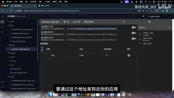This screenshot has width=174, height=98.
Task: Expand the css folder
Action: 9,57
